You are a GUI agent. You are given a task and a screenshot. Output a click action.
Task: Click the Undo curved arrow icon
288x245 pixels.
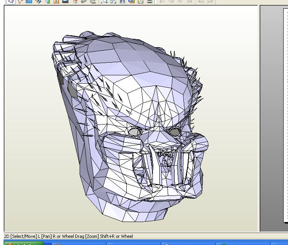[x=84, y=2]
